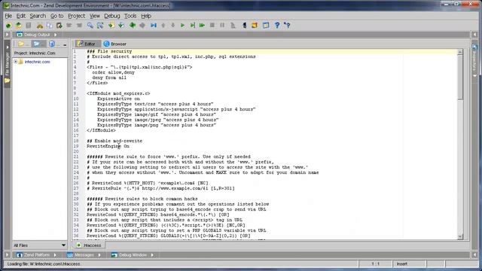The image size is (482, 271).
Task: Click the yellow folder icon in File Manager panel
Action: (21, 44)
